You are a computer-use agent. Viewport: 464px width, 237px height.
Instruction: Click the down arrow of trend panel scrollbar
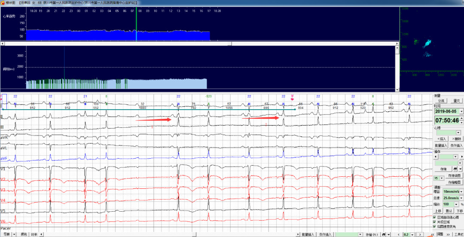pyautogui.click(x=397, y=89)
